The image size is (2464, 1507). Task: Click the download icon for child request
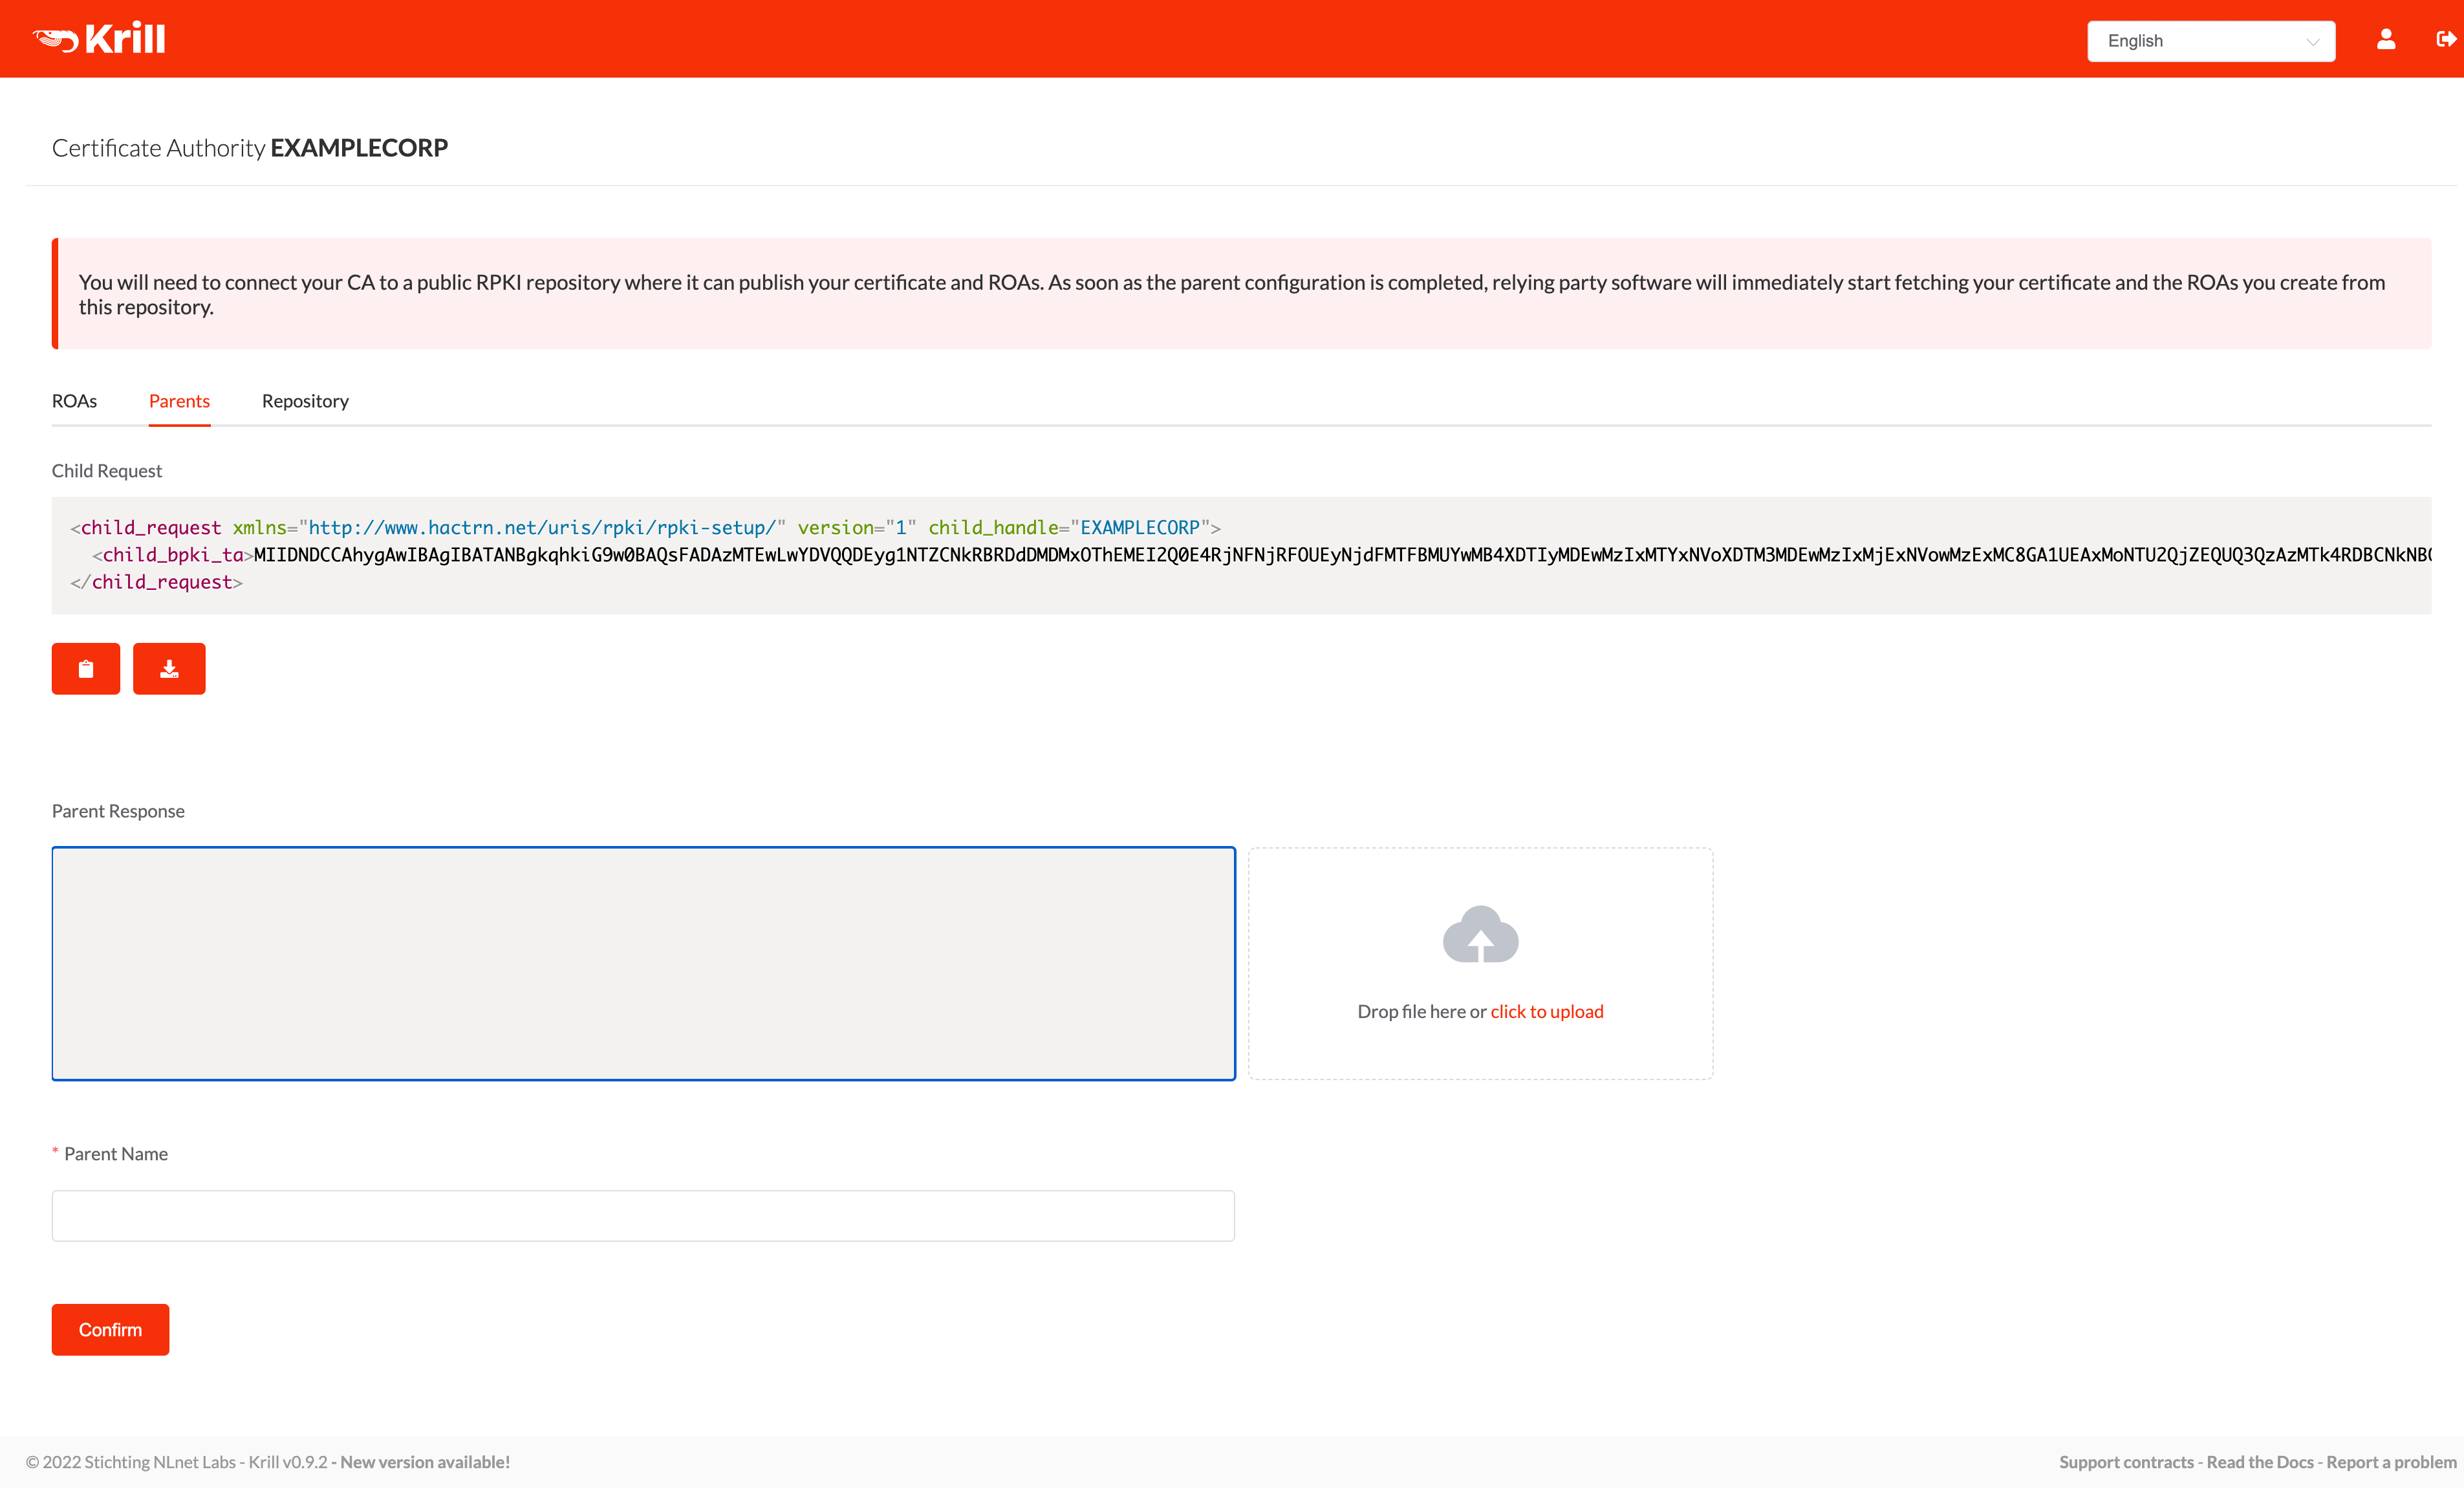click(169, 669)
